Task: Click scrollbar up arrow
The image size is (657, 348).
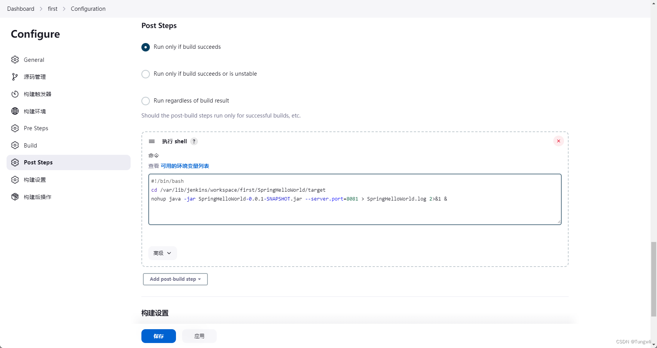Action: click(x=654, y=3)
